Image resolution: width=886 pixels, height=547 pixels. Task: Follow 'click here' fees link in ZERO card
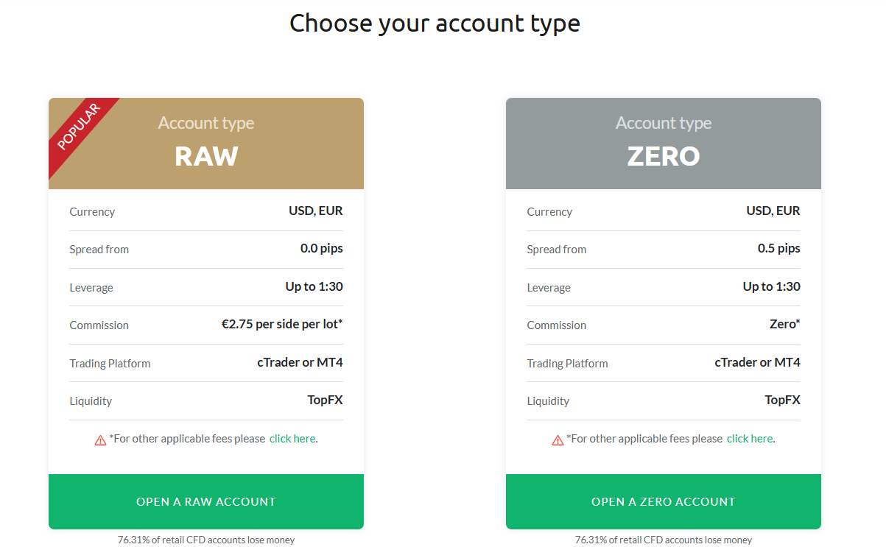750,439
